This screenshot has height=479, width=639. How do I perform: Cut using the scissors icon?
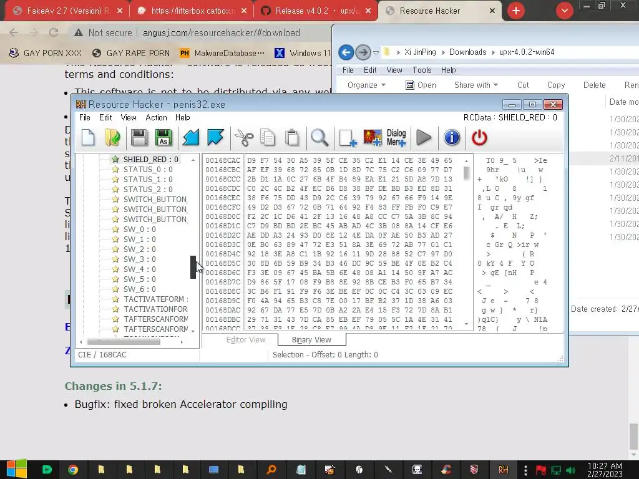coord(244,138)
